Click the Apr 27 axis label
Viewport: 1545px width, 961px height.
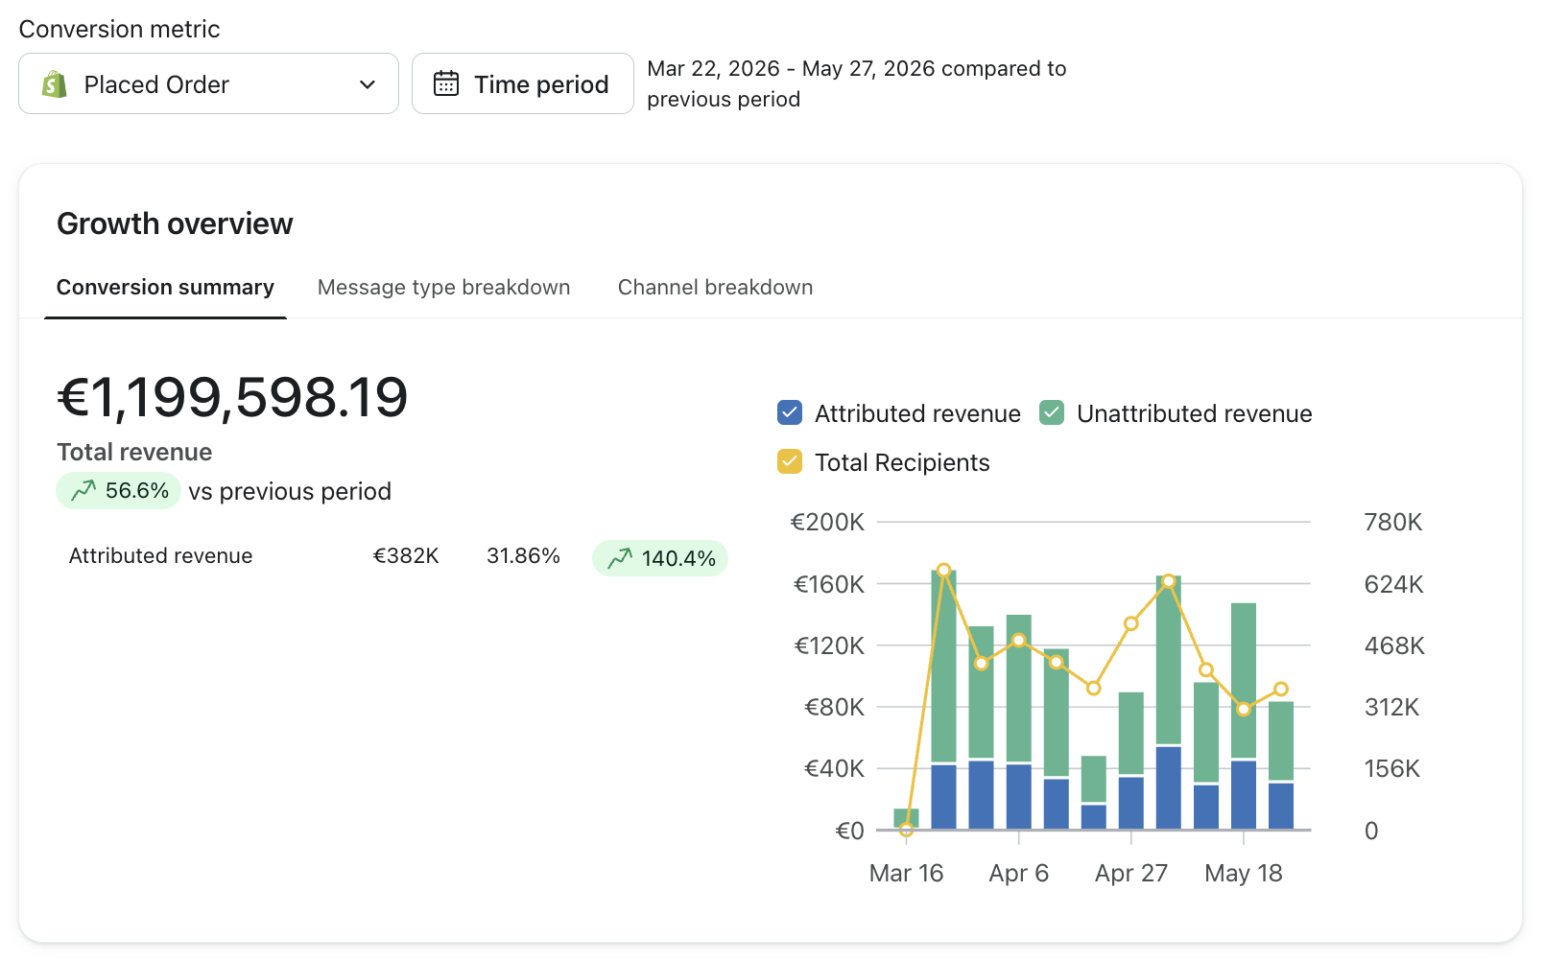coord(1131,873)
